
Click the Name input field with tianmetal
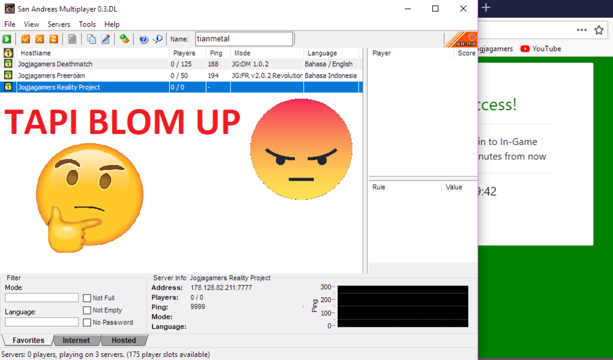[x=244, y=39]
